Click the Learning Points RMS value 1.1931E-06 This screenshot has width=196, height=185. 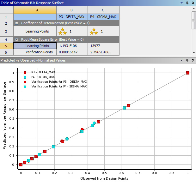coord(72,46)
